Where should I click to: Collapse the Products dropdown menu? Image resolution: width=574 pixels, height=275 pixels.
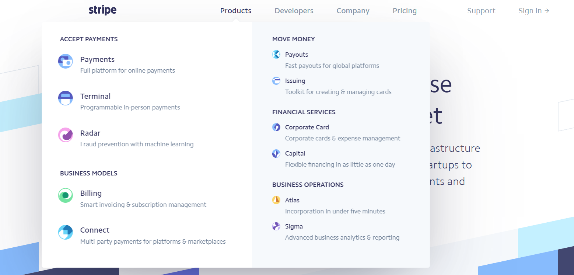click(x=236, y=11)
